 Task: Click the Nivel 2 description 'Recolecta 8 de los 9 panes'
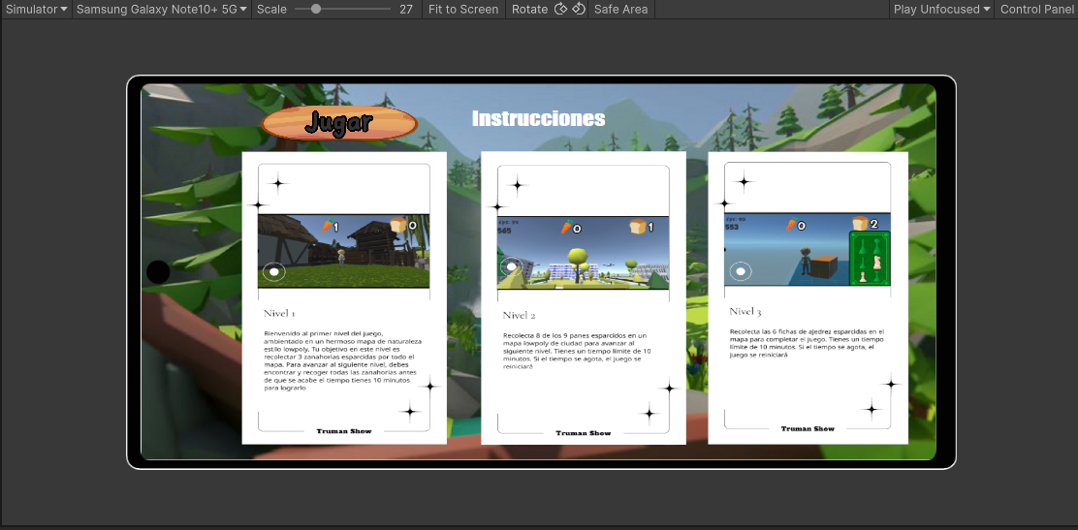pyautogui.click(x=578, y=351)
